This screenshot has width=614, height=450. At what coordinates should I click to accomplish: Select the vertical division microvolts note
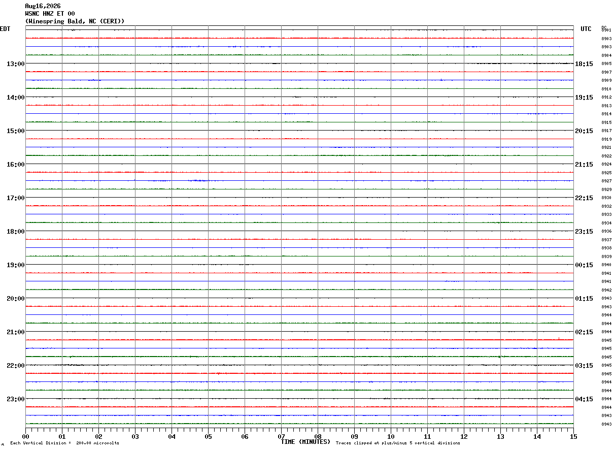coord(64,443)
